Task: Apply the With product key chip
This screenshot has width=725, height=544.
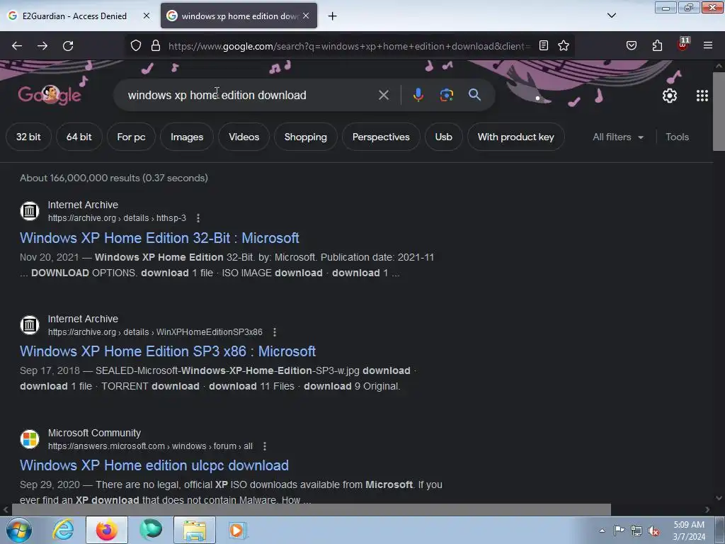Action: [x=515, y=137]
